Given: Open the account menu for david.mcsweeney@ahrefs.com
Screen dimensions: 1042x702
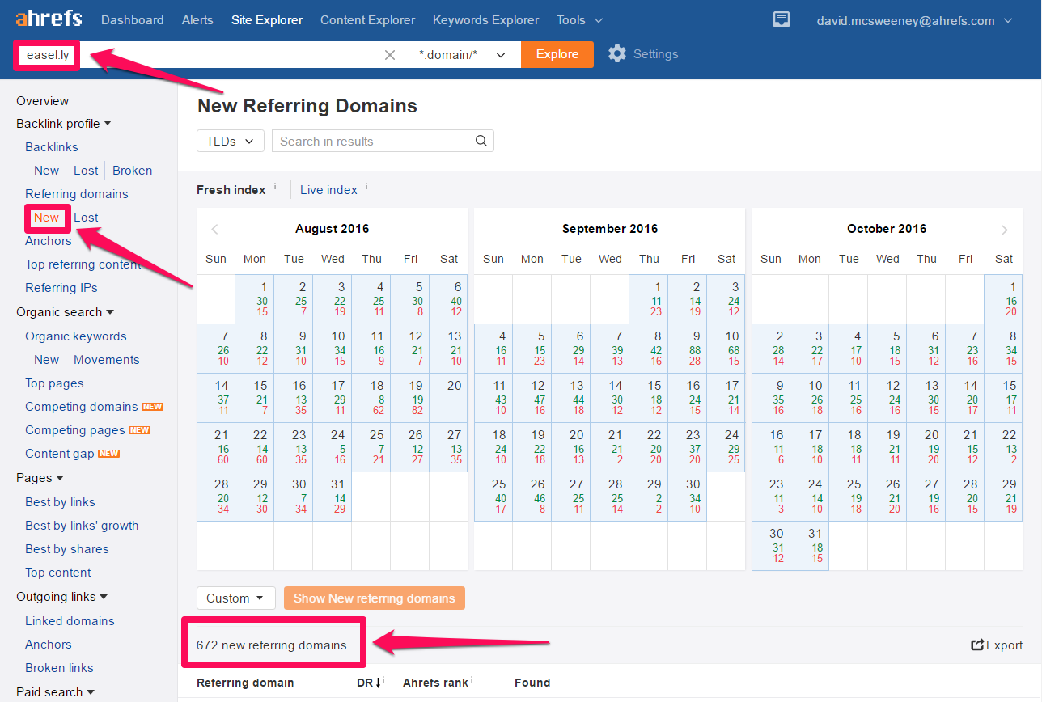Looking at the screenshot, I should [x=915, y=20].
